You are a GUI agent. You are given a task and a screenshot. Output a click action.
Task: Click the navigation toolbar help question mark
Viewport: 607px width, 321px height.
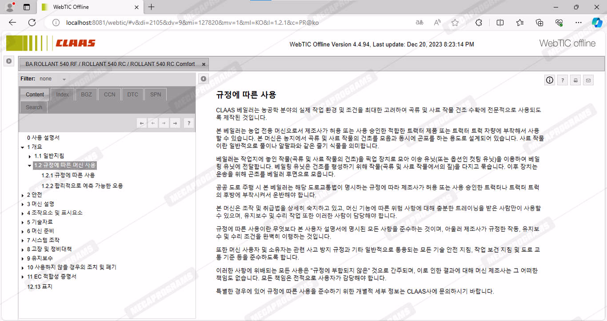tap(188, 123)
